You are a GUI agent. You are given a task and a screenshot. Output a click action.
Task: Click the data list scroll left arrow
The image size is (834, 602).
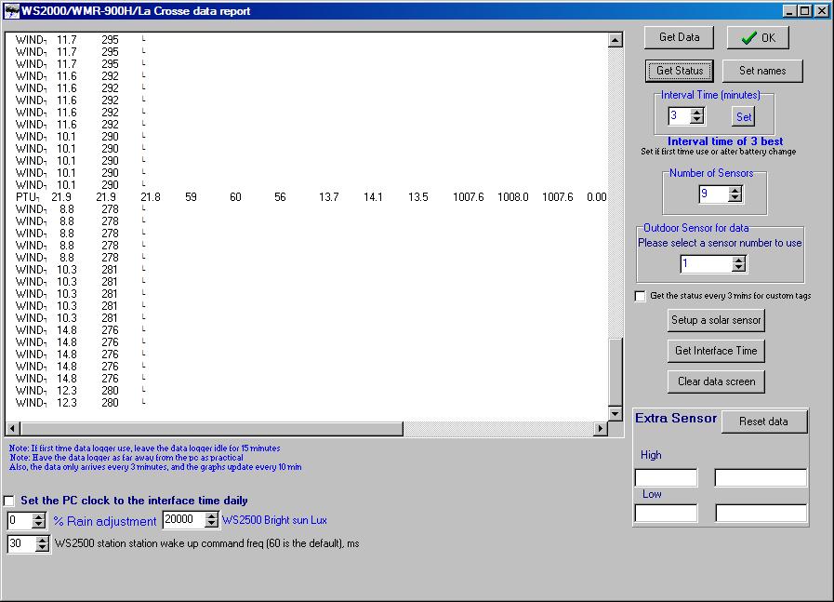(13, 428)
